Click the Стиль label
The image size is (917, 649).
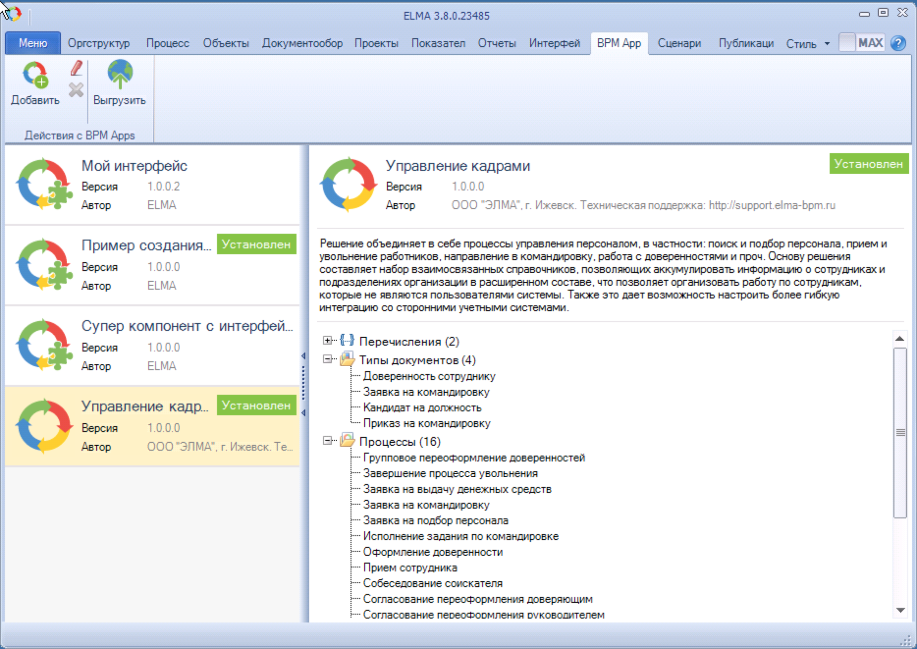point(801,44)
